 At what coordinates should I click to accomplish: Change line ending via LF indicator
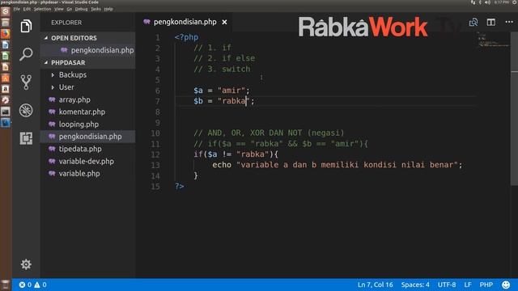[x=468, y=285]
